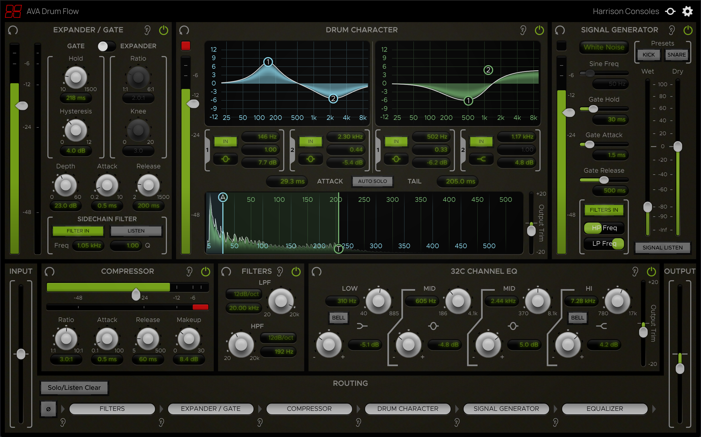Viewport: 701px width, 437px height.
Task: Select the DRUM CHARACTER routing slot
Action: pyautogui.click(x=407, y=409)
